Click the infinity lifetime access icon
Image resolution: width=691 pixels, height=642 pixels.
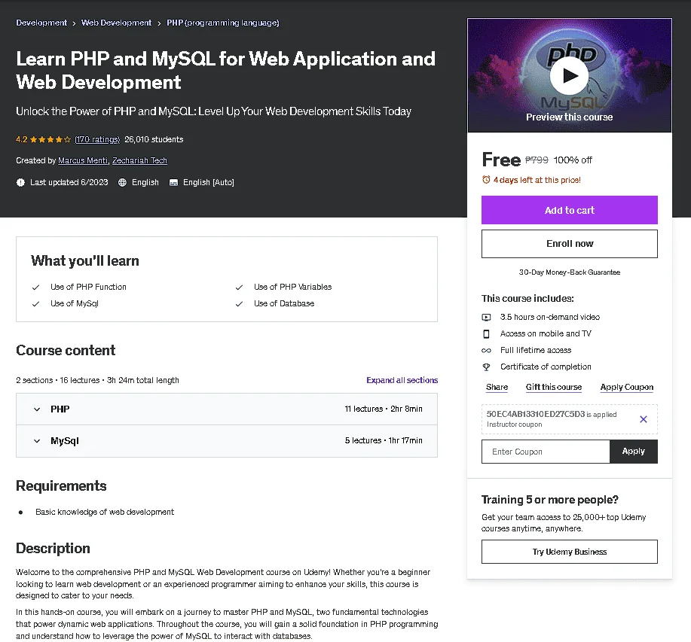tap(486, 351)
